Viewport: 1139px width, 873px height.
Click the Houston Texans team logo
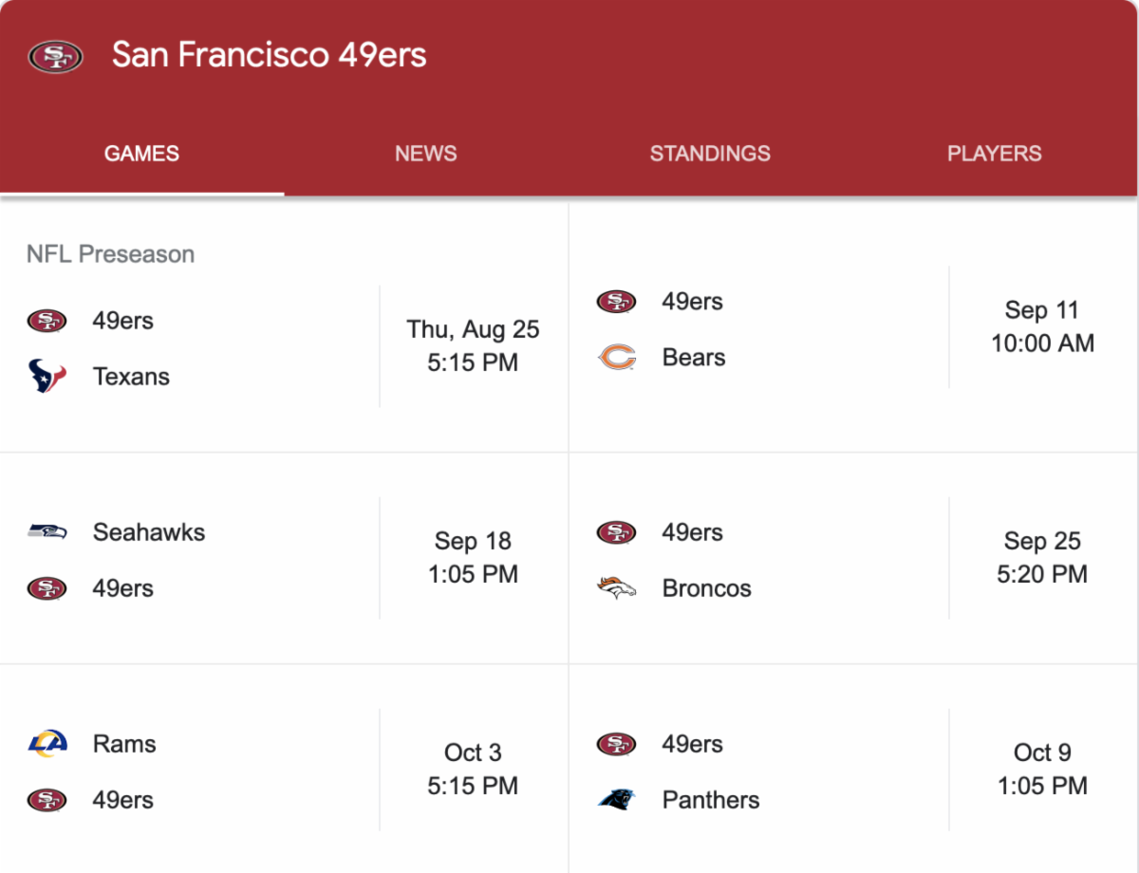47,377
